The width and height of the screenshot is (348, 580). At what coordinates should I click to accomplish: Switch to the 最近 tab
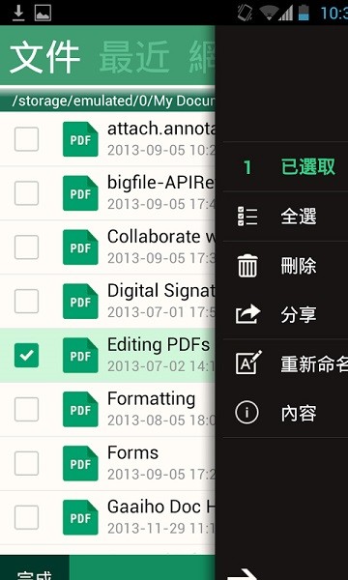(x=134, y=57)
